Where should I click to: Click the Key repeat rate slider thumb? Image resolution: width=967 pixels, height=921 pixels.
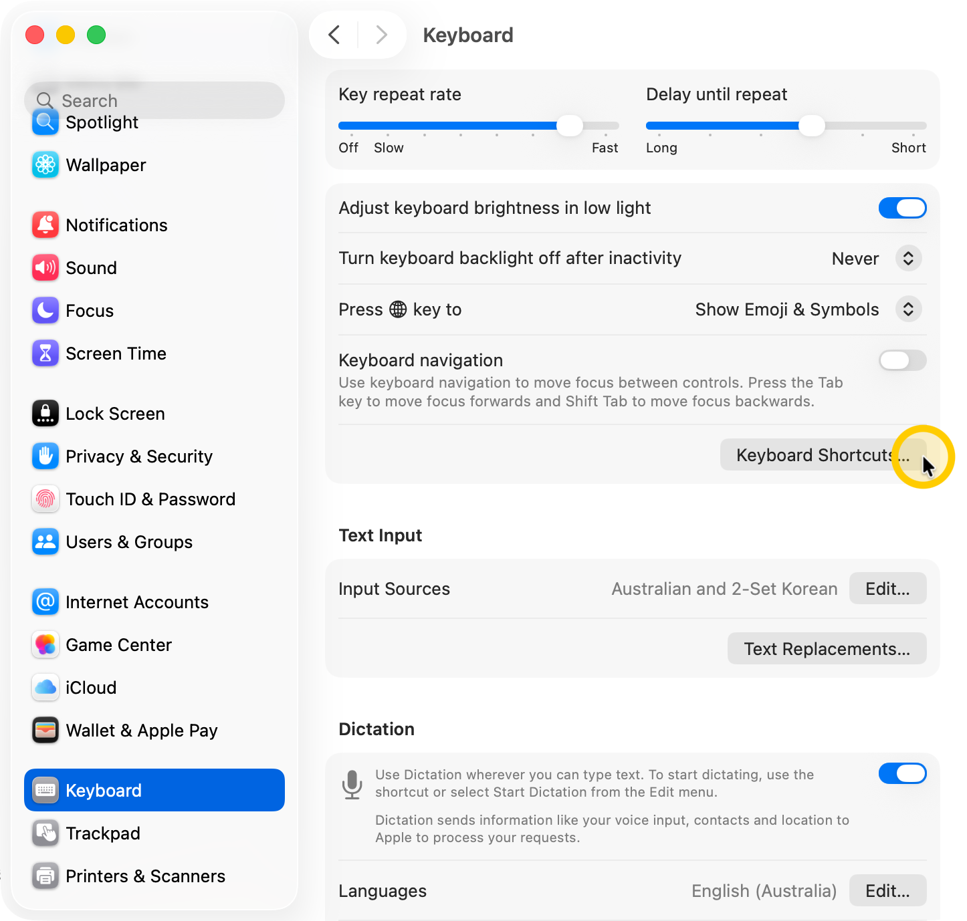[x=570, y=125]
